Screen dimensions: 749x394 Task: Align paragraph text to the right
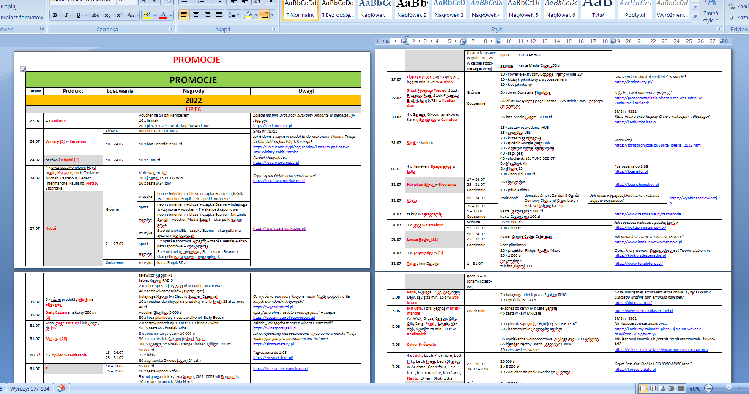click(x=207, y=15)
